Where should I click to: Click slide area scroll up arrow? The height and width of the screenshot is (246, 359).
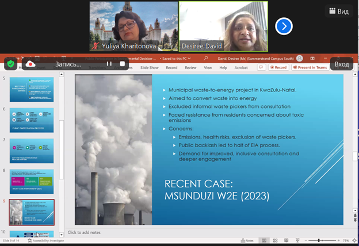(355, 74)
